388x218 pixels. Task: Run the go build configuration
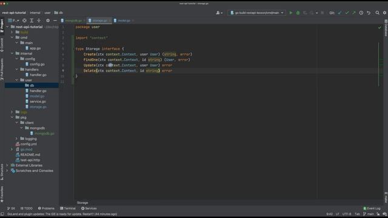coord(291,13)
